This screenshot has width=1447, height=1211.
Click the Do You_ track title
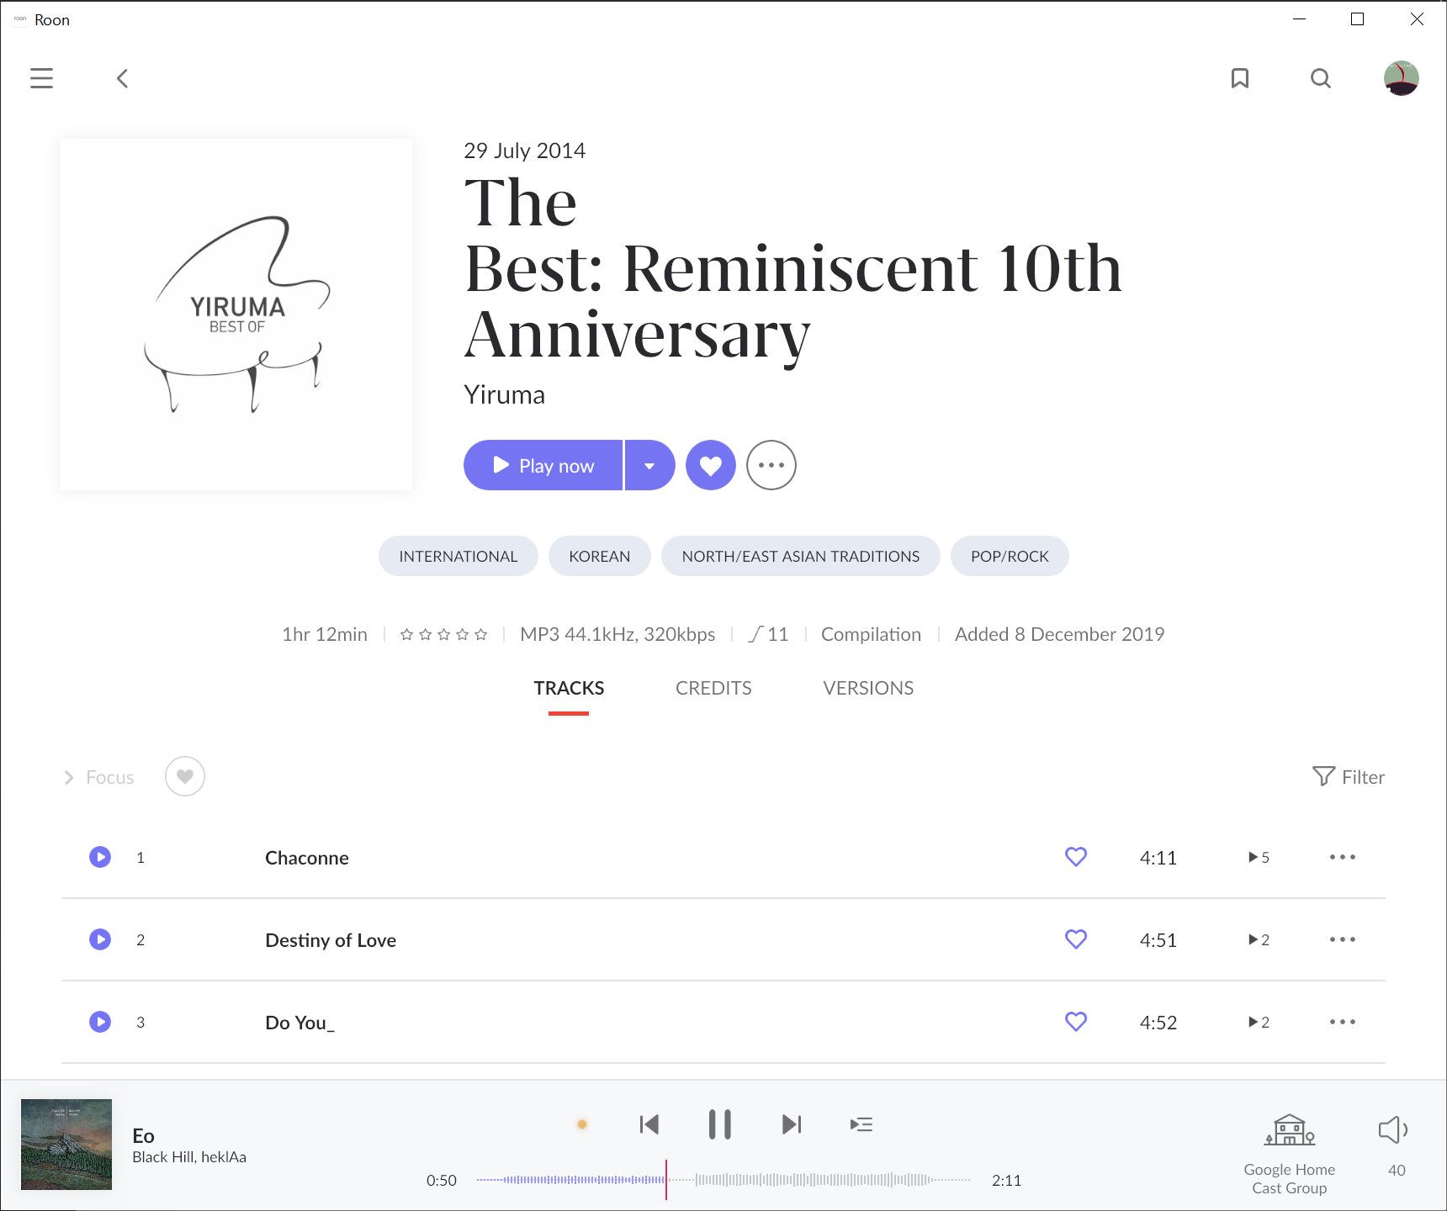coord(299,1023)
